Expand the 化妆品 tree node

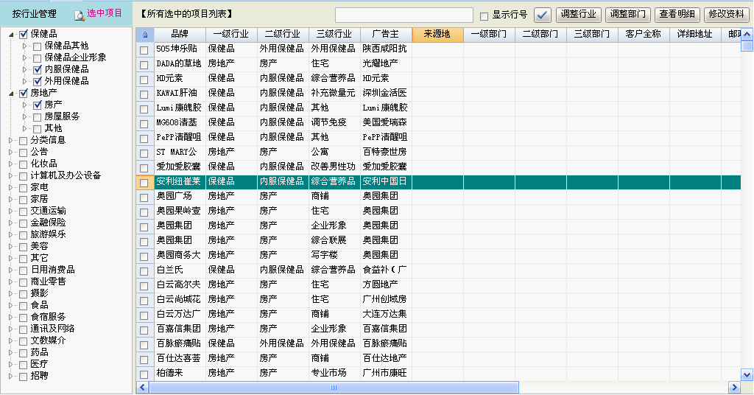tap(10, 164)
